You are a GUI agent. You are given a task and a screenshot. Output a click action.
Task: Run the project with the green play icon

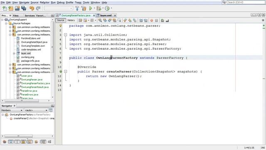click(91, 8)
